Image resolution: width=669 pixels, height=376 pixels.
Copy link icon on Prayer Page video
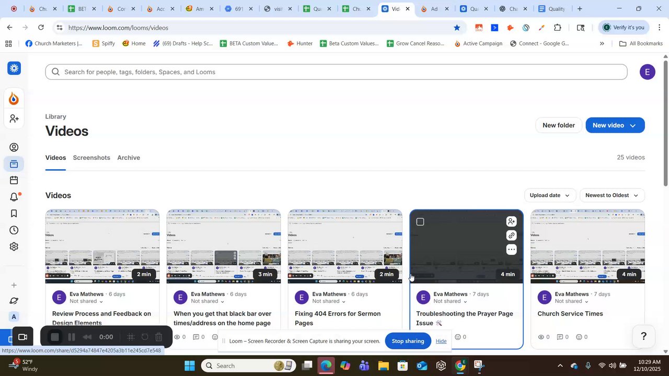click(x=512, y=236)
